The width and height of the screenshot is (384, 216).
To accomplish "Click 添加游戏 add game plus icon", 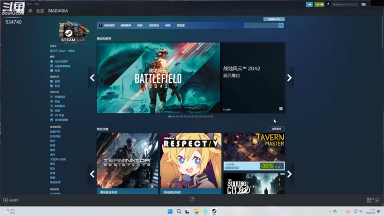I will (5, 200).
